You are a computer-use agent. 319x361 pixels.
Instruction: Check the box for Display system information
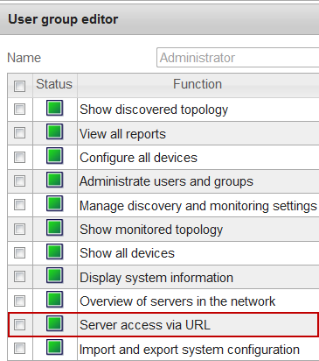pyautogui.click(x=19, y=277)
